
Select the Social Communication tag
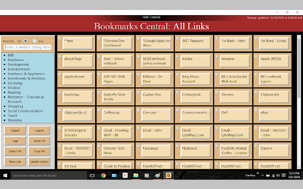[25, 111]
